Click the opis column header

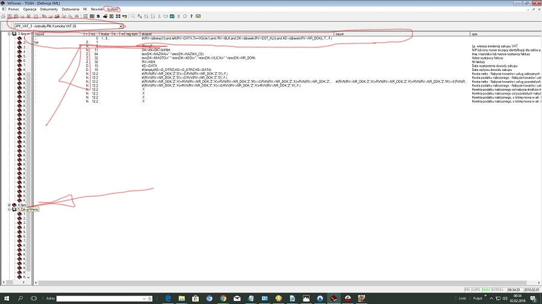[x=475, y=34]
